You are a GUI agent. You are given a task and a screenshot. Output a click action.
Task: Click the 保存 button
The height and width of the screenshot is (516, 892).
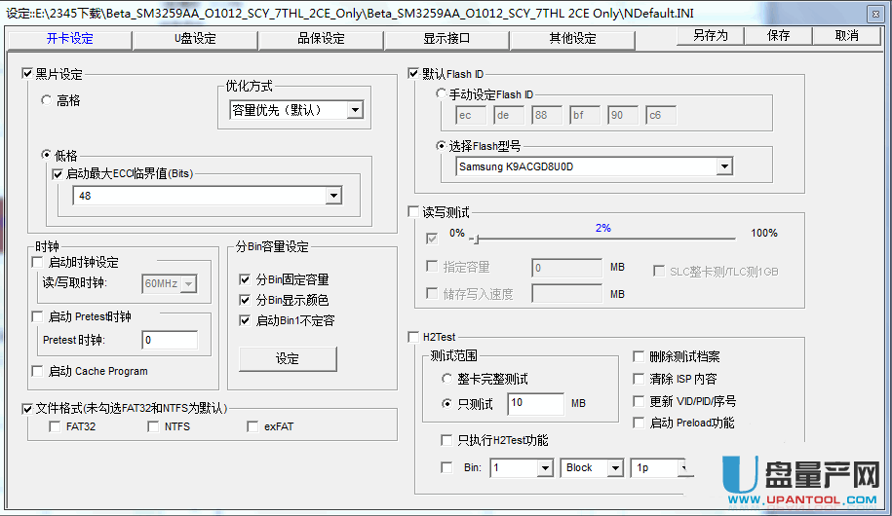point(778,35)
